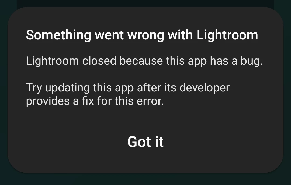Click the word 'bug' in the error message
Viewport: 291px width, 185px height.
click(x=251, y=61)
